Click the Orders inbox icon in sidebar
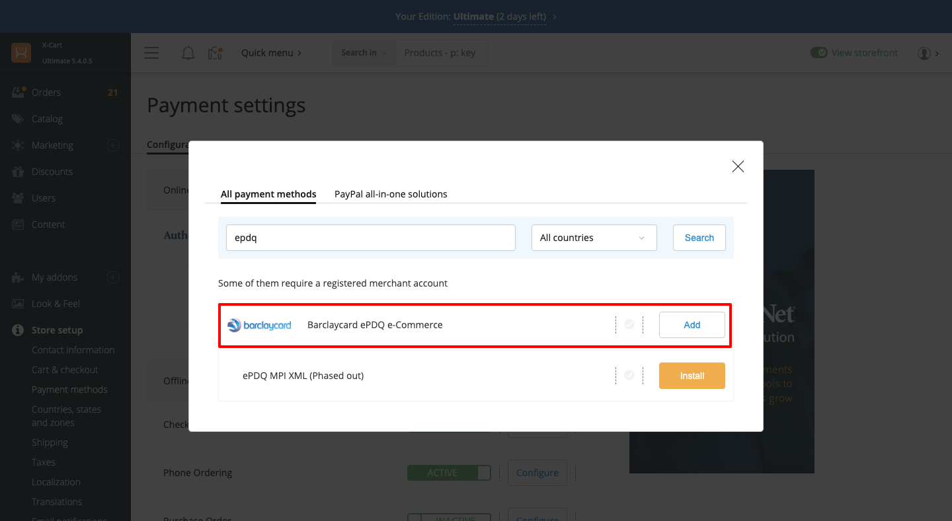Screen dimensions: 952x521 [x=19, y=92]
